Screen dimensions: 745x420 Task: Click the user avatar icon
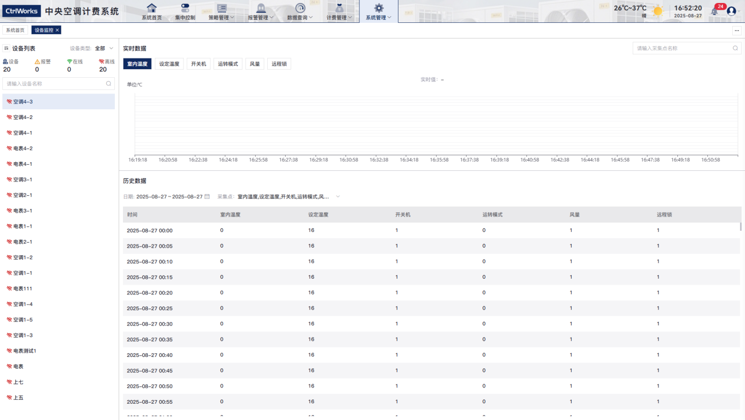pos(731,11)
